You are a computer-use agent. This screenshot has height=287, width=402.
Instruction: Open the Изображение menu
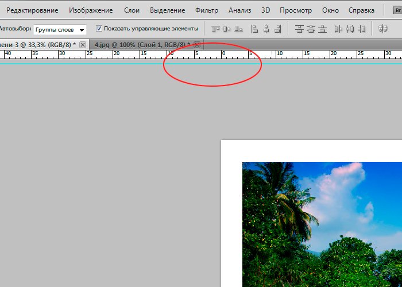coord(91,10)
